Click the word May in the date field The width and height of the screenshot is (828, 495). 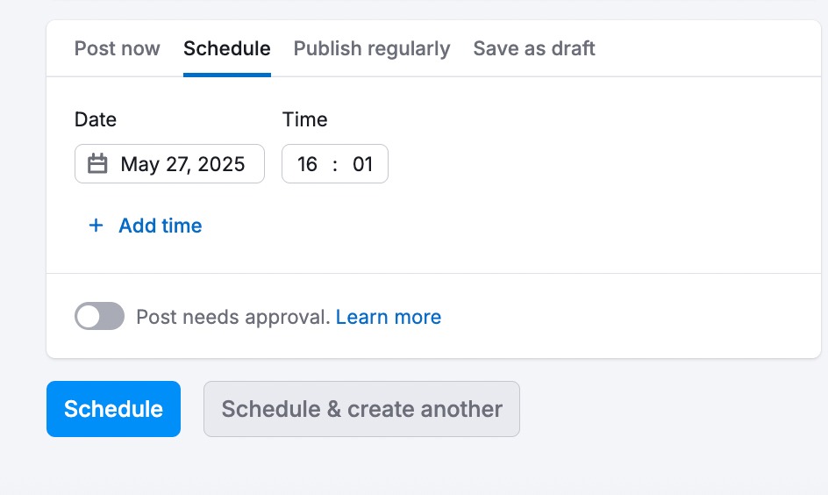[139, 164]
